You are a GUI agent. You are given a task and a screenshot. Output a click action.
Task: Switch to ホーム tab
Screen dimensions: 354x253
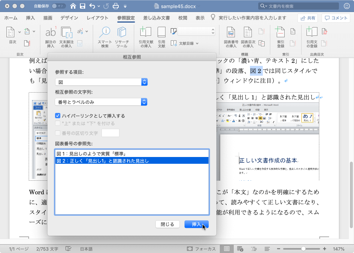(x=11, y=18)
